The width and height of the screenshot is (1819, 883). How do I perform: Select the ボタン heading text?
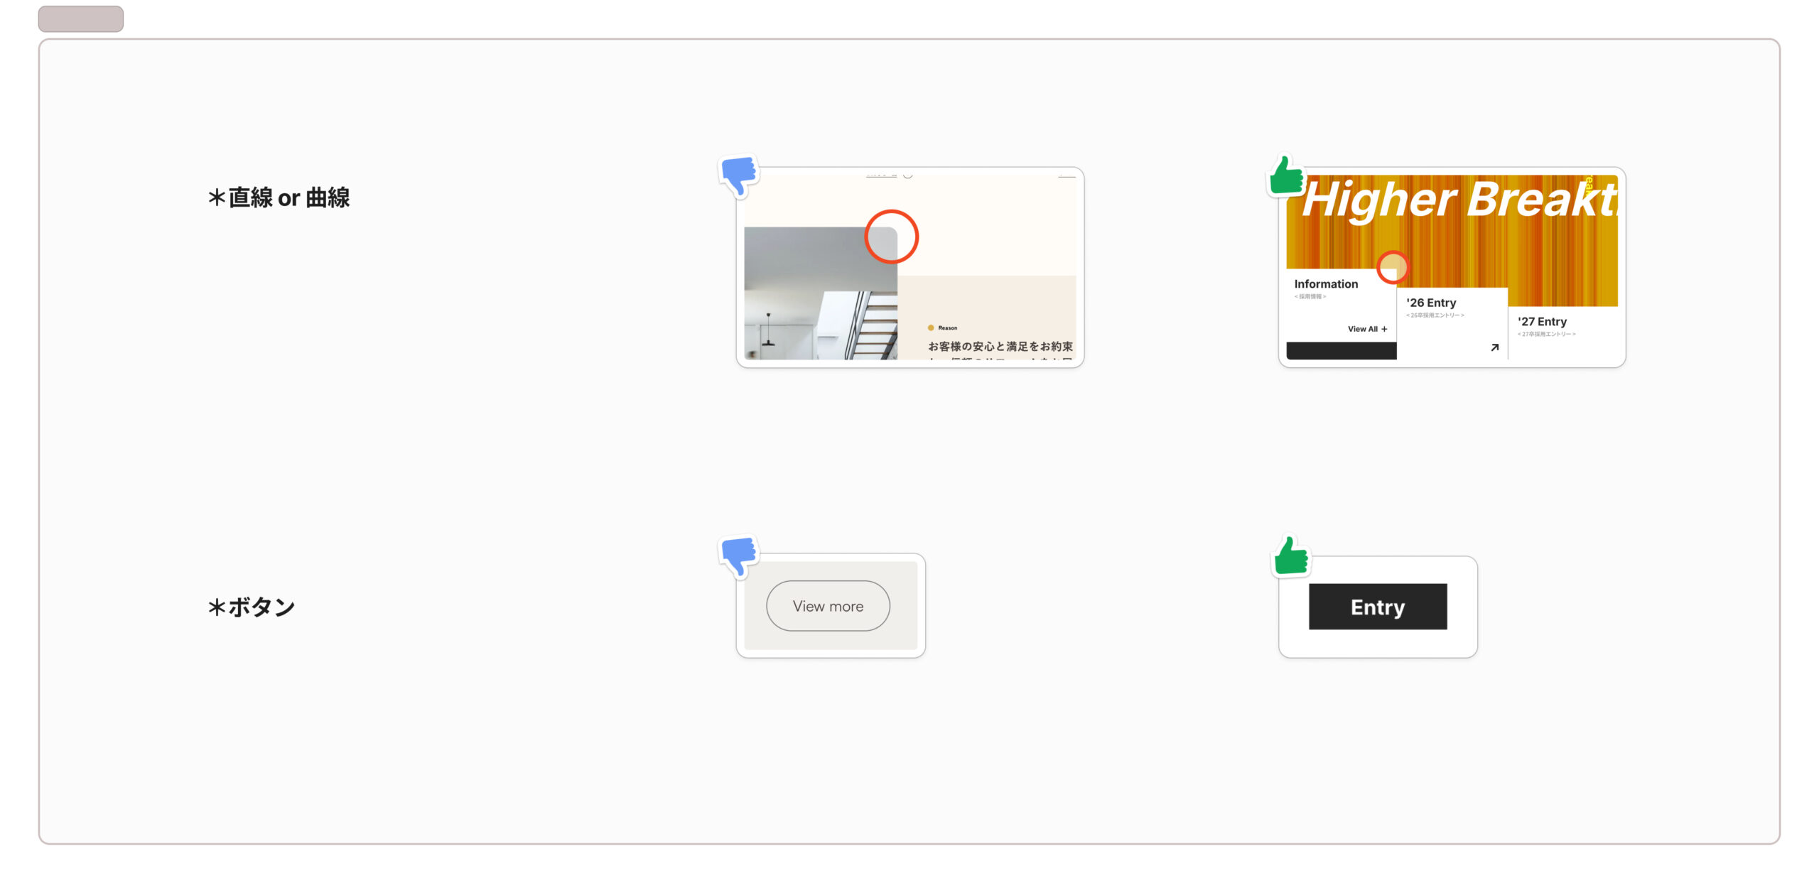[251, 607]
